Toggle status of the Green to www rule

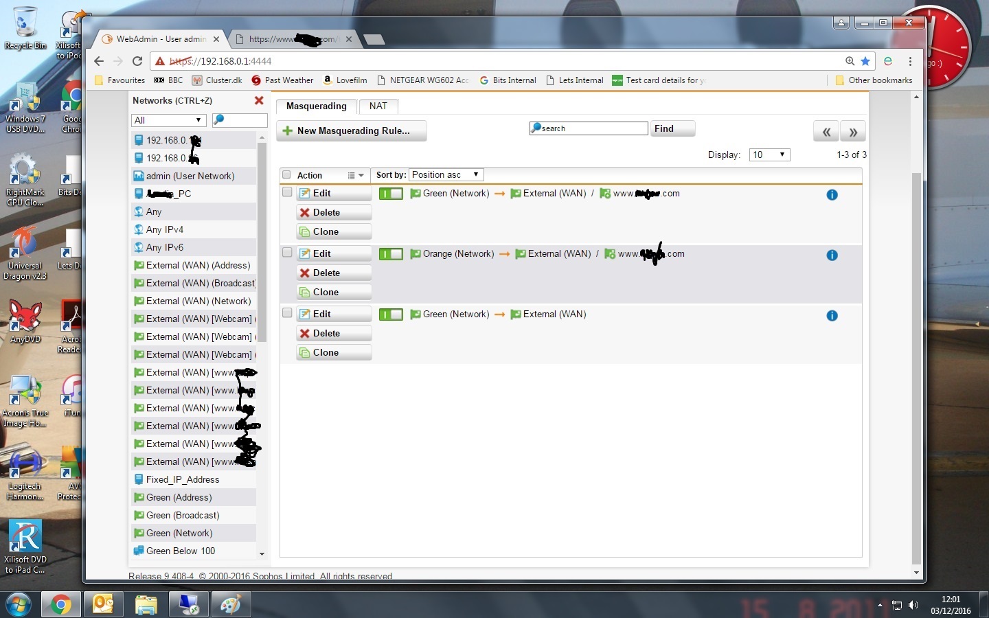391,194
